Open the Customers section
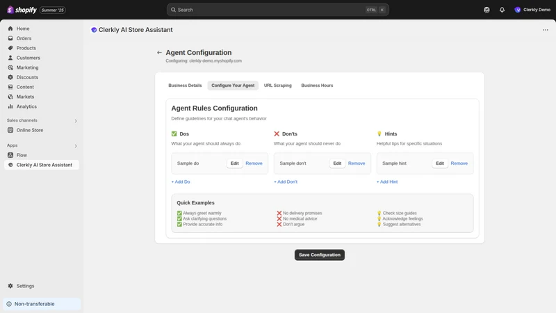Screen dimensions: 556x313 point(28,58)
